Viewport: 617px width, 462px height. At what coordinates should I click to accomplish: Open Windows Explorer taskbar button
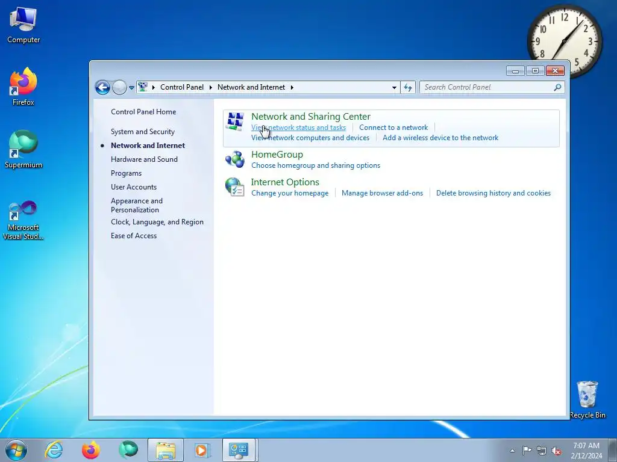click(166, 450)
